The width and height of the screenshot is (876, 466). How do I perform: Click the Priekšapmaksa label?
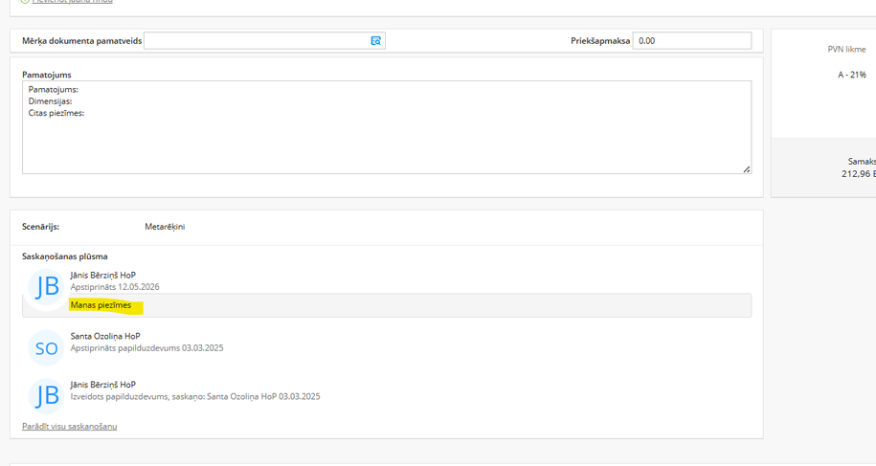600,41
